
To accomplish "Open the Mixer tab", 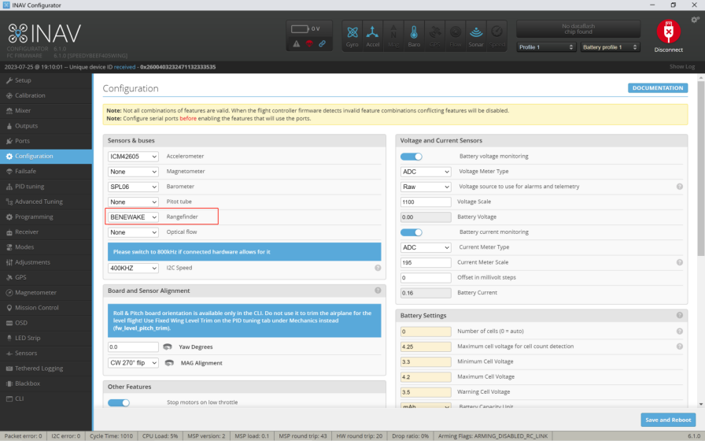I will click(x=46, y=111).
